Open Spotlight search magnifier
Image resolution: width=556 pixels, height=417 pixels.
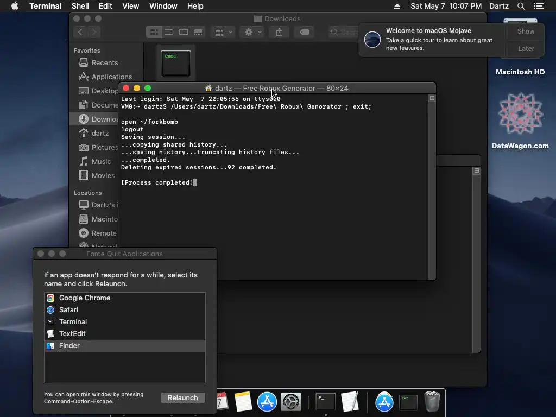pyautogui.click(x=521, y=6)
